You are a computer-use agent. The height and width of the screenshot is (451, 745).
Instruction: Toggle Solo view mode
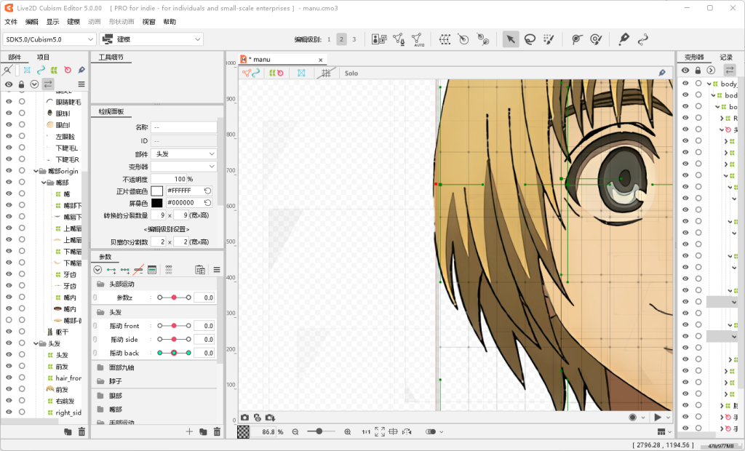click(351, 73)
